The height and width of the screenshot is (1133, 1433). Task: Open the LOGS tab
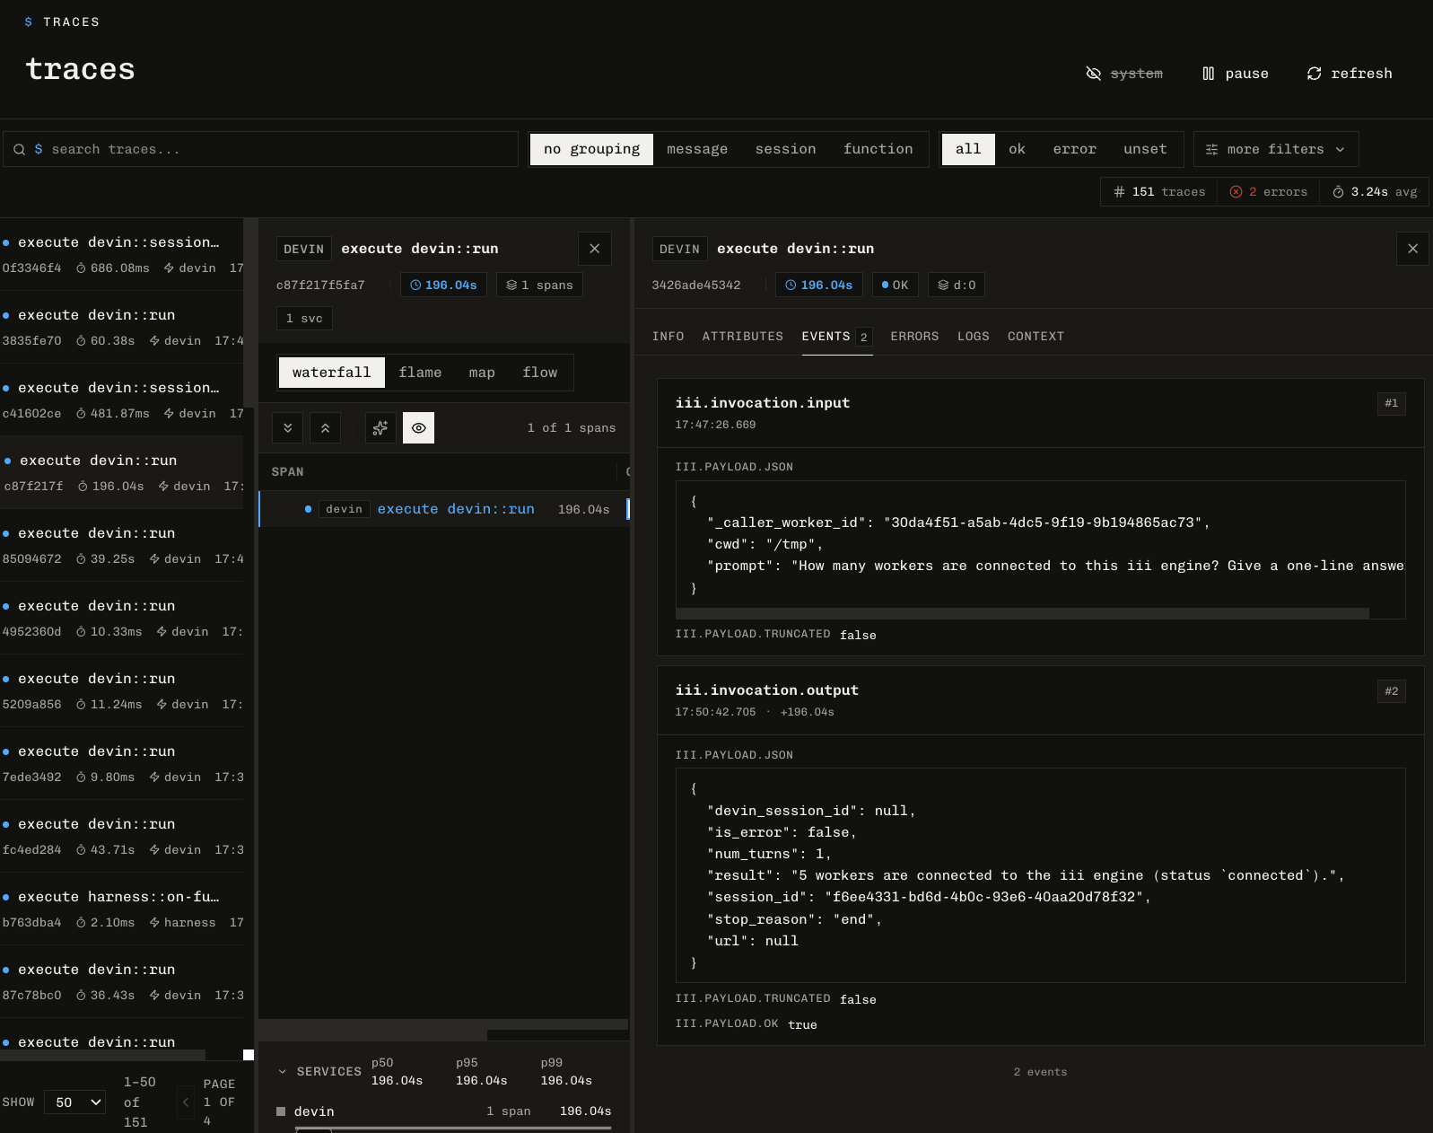coord(974,337)
